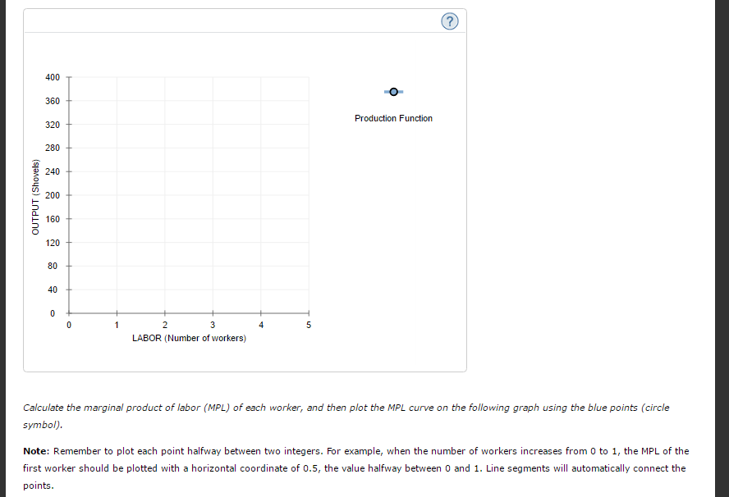The width and height of the screenshot is (729, 497).
Task: Click the bold Note: text in instructions
Action: [36, 451]
